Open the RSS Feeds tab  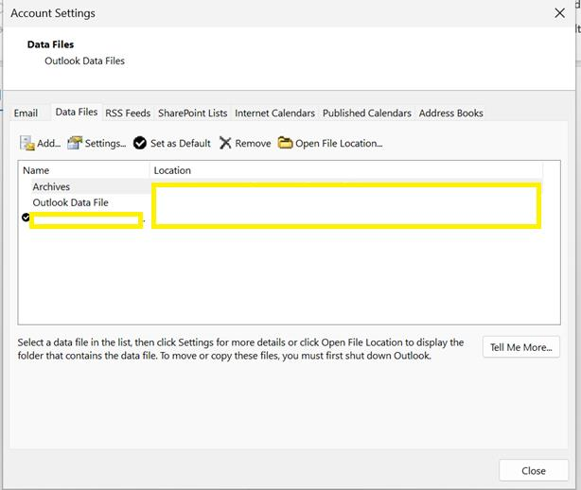tap(128, 113)
